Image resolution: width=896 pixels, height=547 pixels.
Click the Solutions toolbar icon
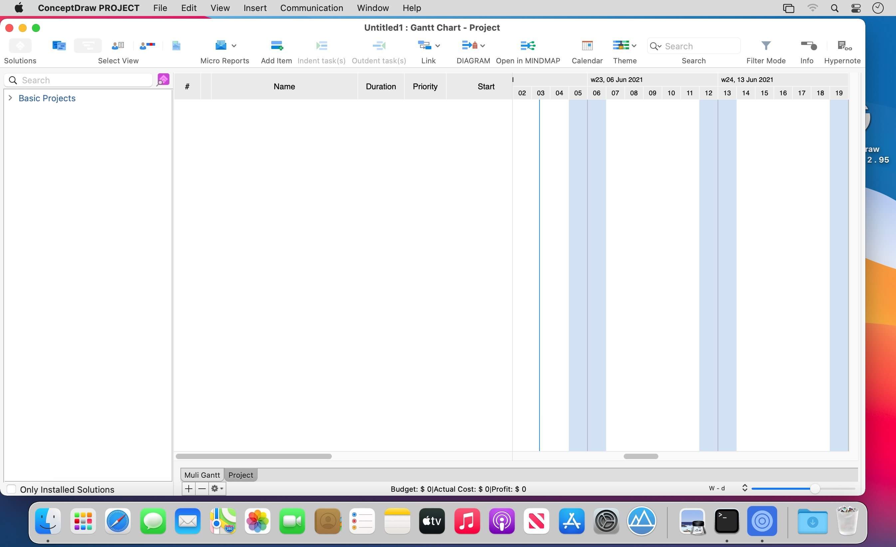tap(20, 46)
